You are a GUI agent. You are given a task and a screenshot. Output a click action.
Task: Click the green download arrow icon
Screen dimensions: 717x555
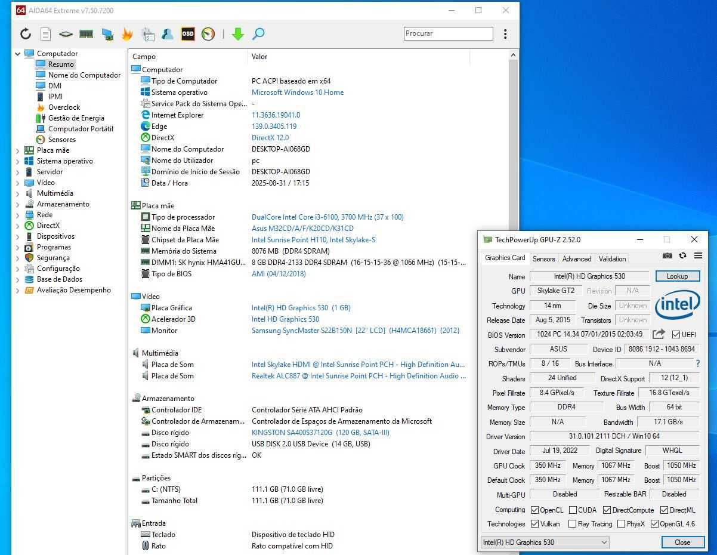coord(238,34)
